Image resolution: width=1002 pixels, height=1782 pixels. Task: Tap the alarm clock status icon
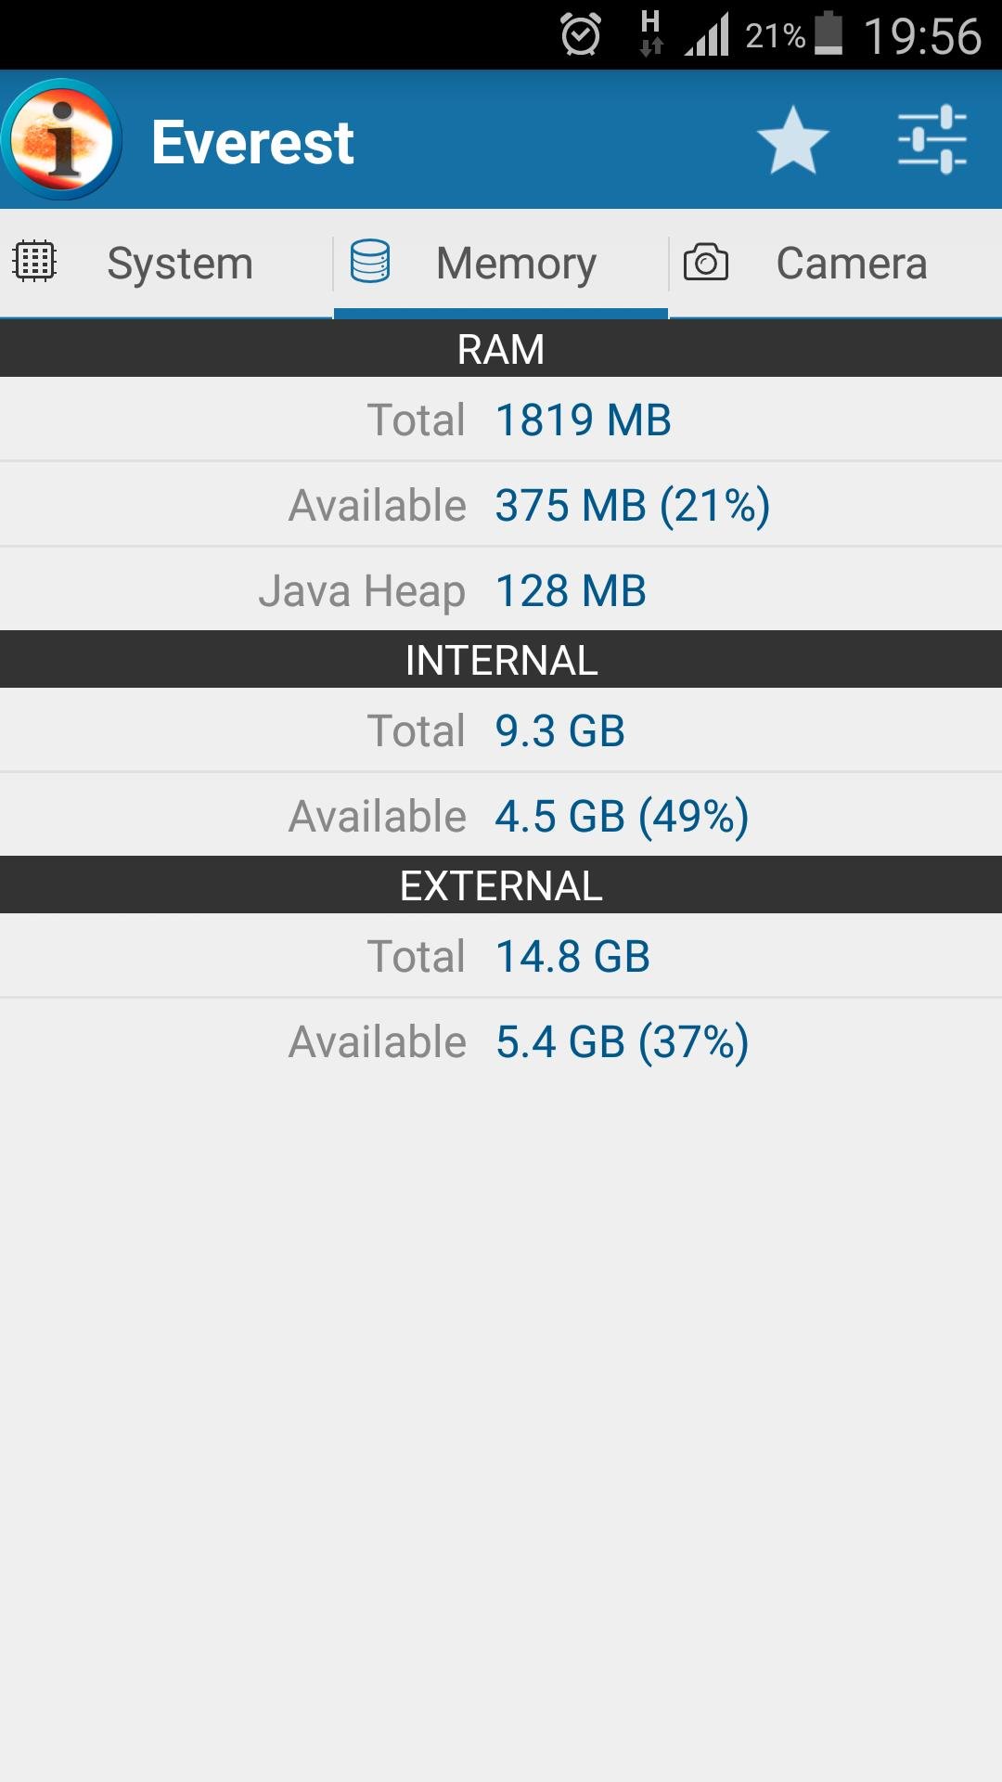pyautogui.click(x=581, y=35)
